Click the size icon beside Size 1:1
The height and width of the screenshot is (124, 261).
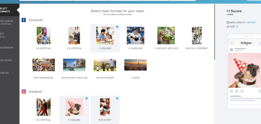click(228, 26)
